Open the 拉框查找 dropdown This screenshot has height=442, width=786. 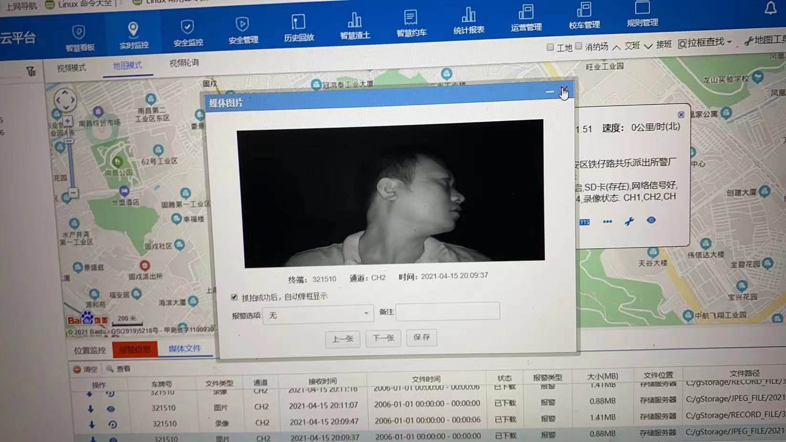705,42
